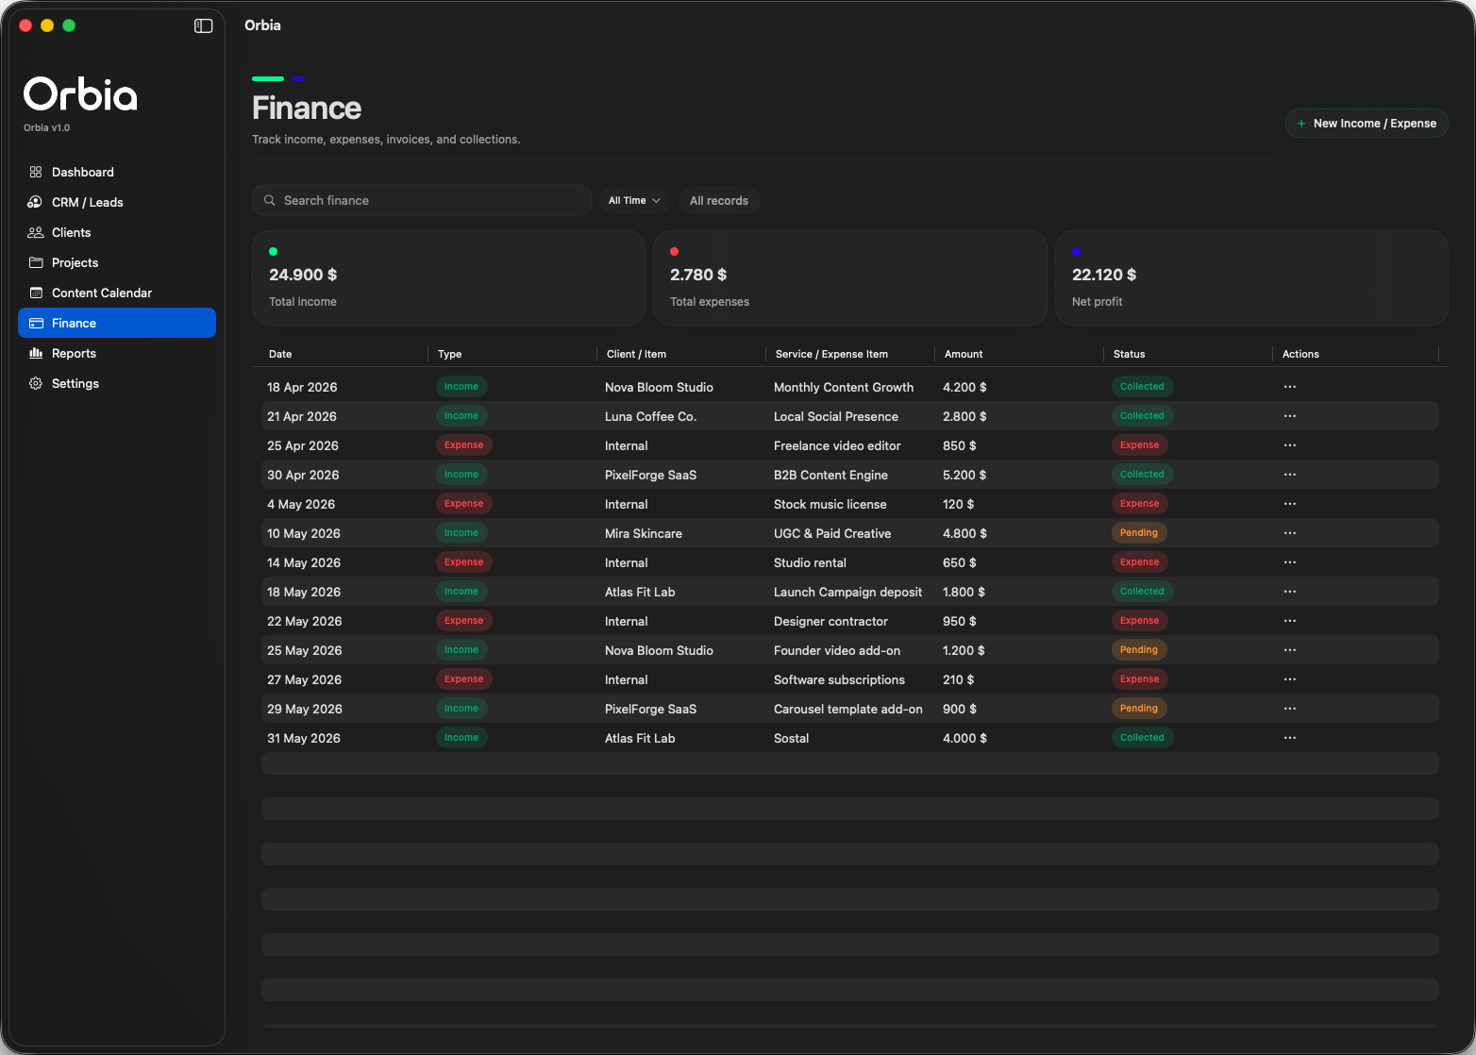
Task: Select the Net profit card
Action: 1251,278
